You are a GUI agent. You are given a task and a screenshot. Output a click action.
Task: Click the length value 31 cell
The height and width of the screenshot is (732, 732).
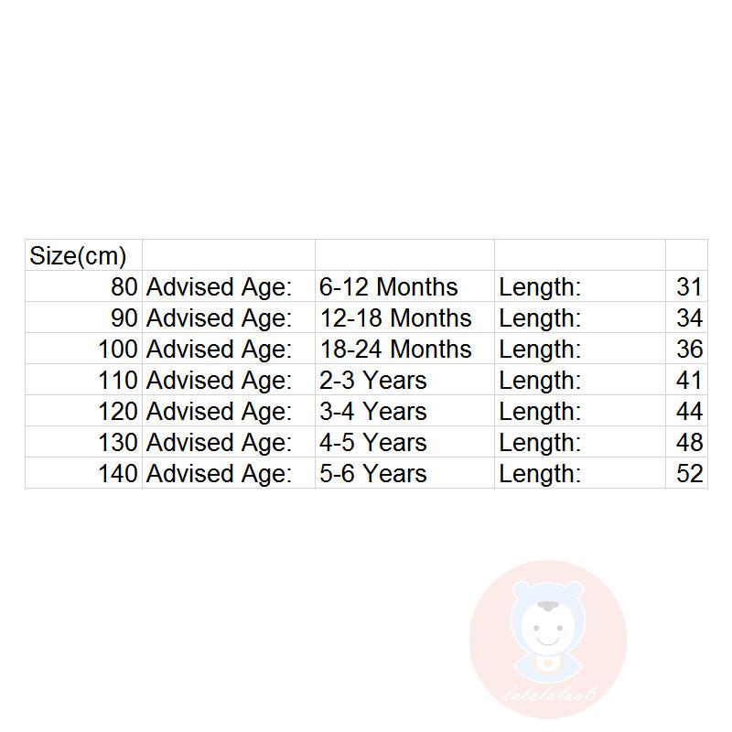click(688, 286)
